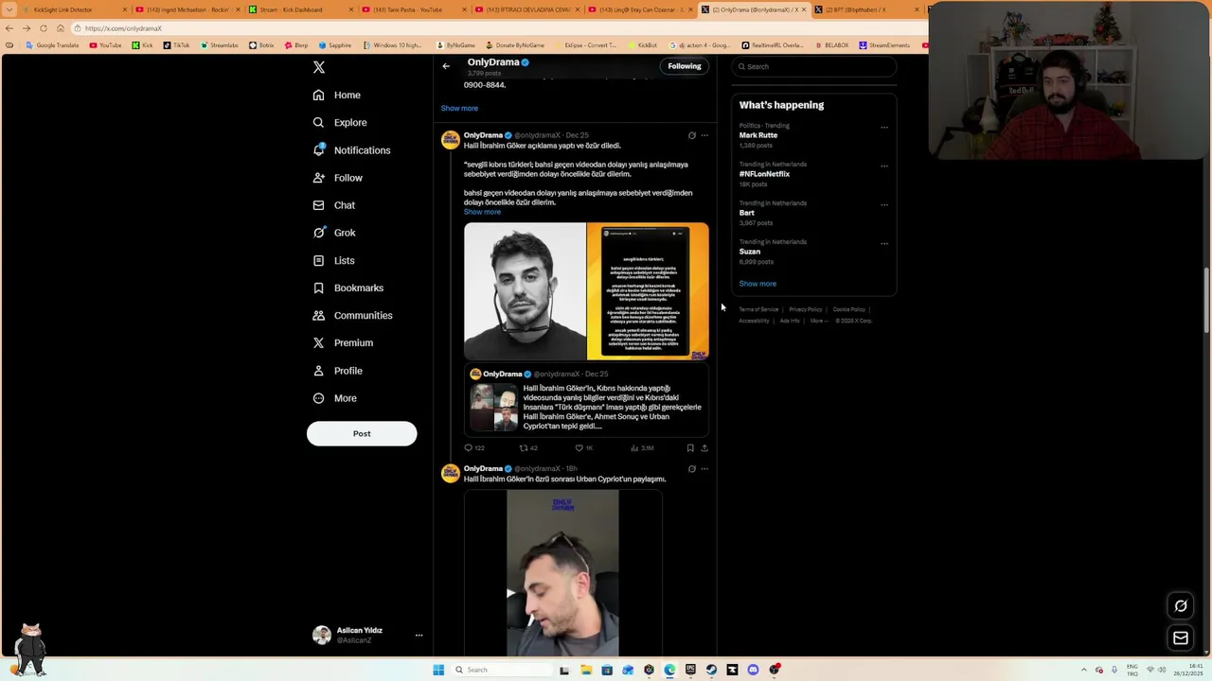
Task: Click the browser reload button
Action: (43, 28)
